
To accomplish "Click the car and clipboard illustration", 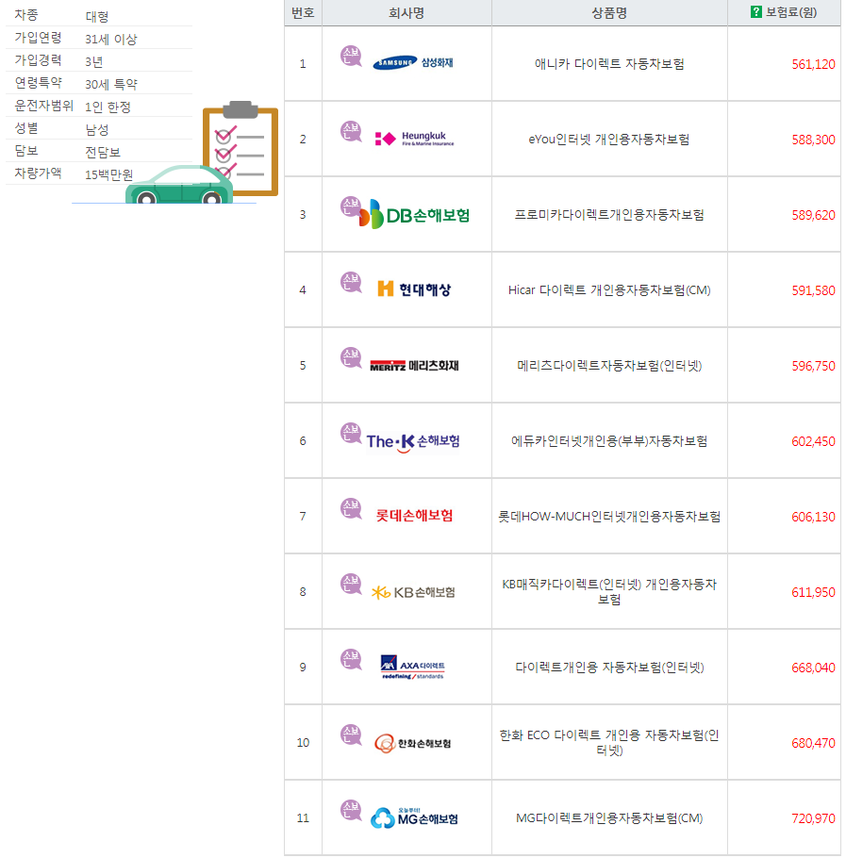I will pyautogui.click(x=202, y=152).
